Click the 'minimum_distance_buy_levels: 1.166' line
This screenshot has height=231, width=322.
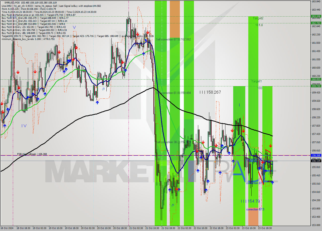tap(28, 39)
